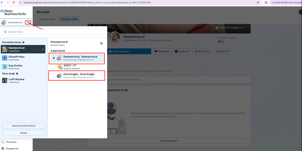
Task: Open Pencarian search icon in sidebar
Action: 3,142
